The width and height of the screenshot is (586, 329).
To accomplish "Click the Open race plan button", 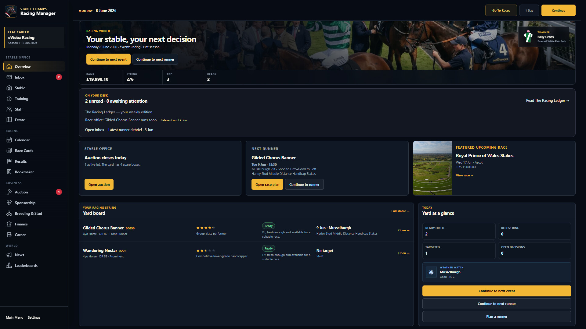I will coord(267,184).
